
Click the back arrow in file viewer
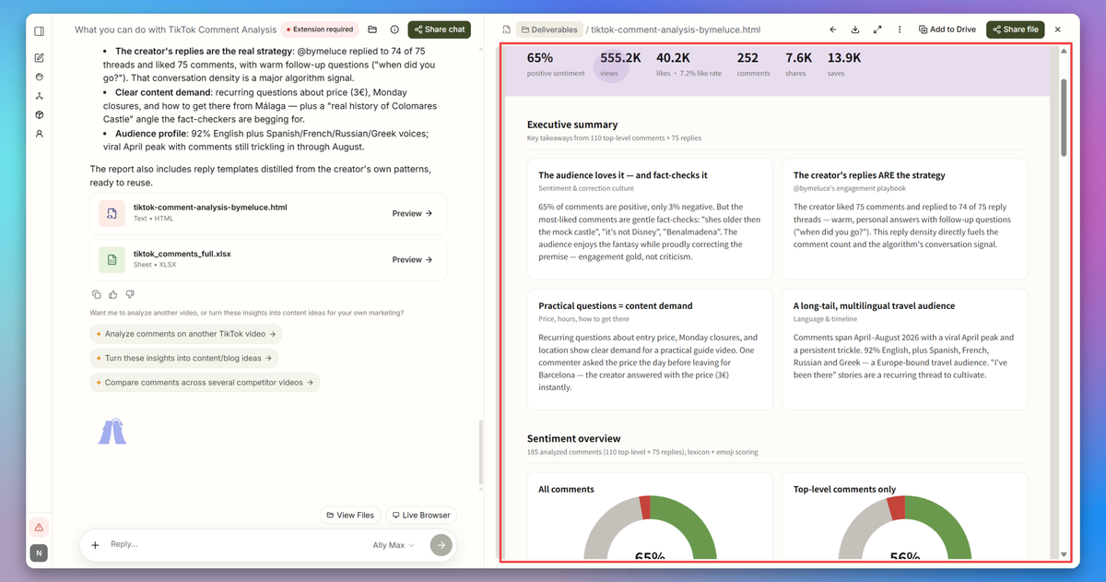833,30
